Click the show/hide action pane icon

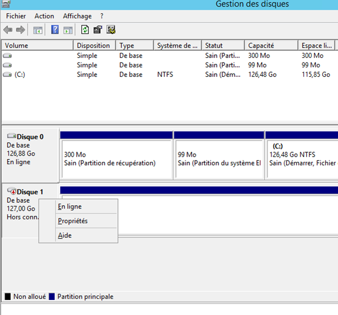point(68,30)
